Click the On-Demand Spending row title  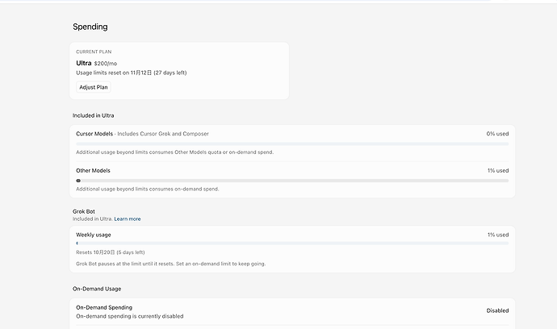(x=104, y=307)
